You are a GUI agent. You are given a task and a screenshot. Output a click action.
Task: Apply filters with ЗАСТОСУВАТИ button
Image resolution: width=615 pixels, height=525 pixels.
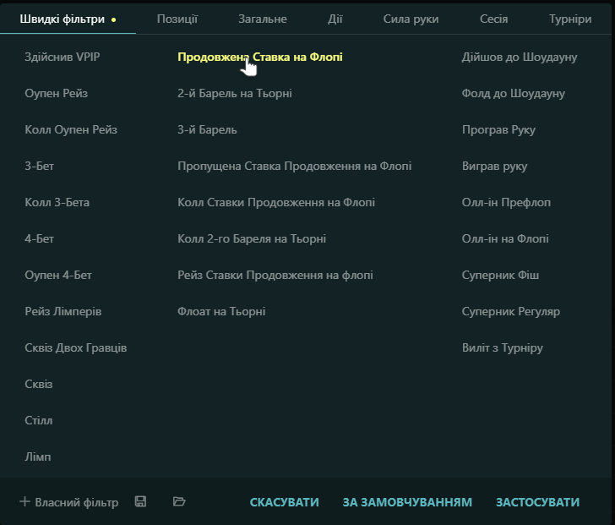coord(537,502)
